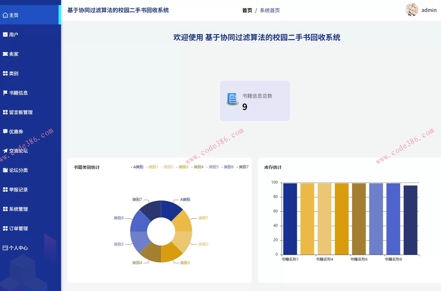Click the 欢迎使用 welcome heading
Screen dimensions: 441x291
[x=257, y=38]
